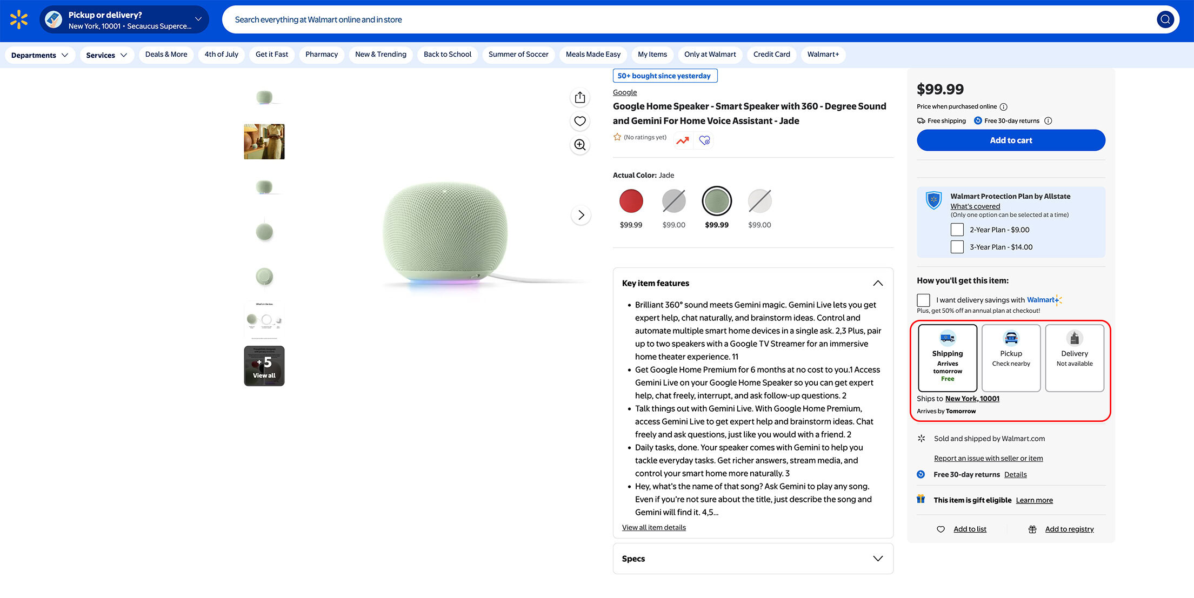Select the light white unavailable color swatch

(x=760, y=201)
